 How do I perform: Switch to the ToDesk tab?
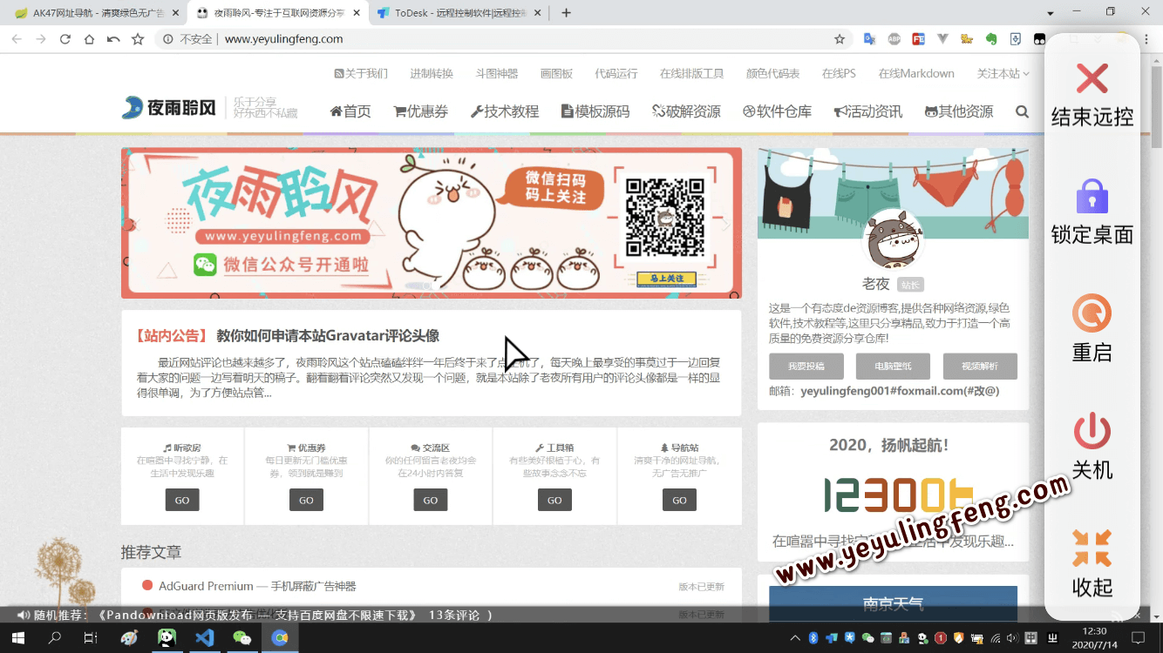point(459,13)
